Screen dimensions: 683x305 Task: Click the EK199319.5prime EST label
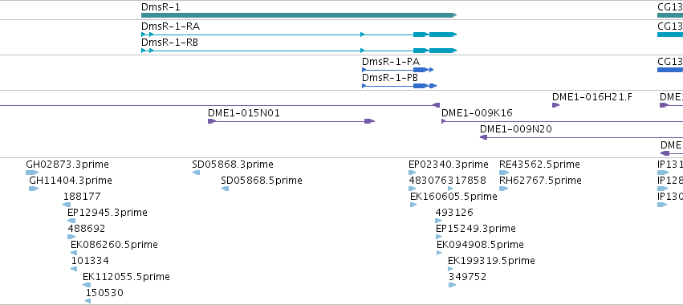coord(491,261)
